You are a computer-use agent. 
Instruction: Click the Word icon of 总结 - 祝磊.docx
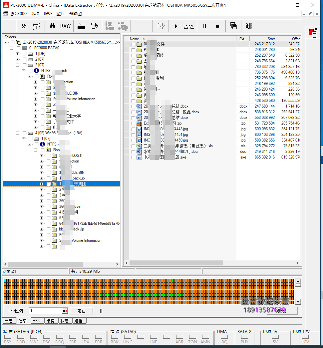139,112
